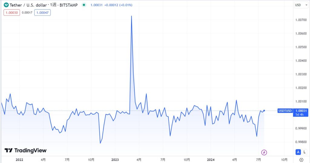Click the BITSTAMP exchange label
Screen dimensions: 310x163
(69, 5)
